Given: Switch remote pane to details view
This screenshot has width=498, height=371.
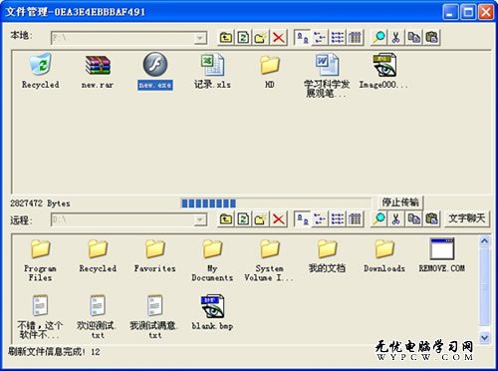Looking at the screenshot, I should click(x=355, y=219).
